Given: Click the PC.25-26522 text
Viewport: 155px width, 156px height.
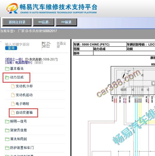Looking at the screenshot, I should (x=46, y=45).
